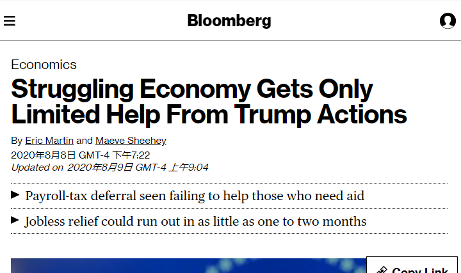
Task: Click the triangle marker beside Jobless relief
Action: pos(15,221)
